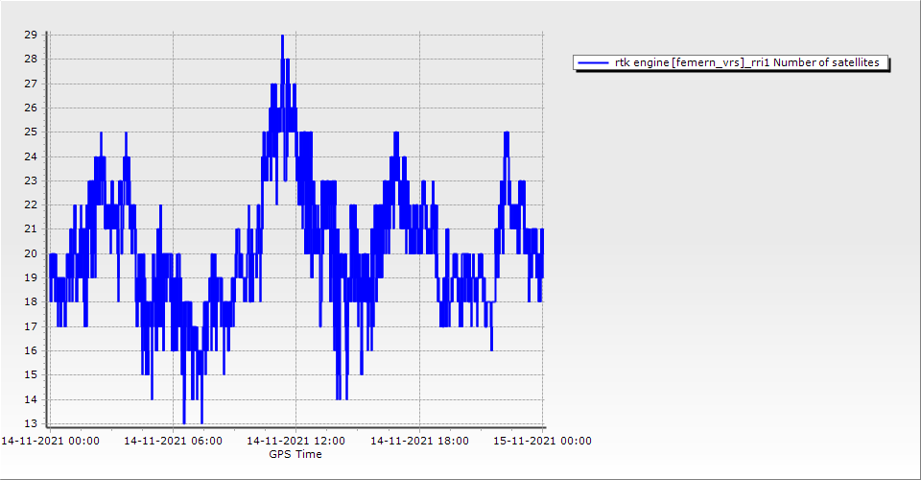Click the y-axis label 22
This screenshot has height=480, width=921.
[31, 204]
